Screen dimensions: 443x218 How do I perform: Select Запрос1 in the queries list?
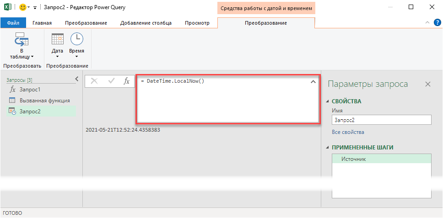30,90
